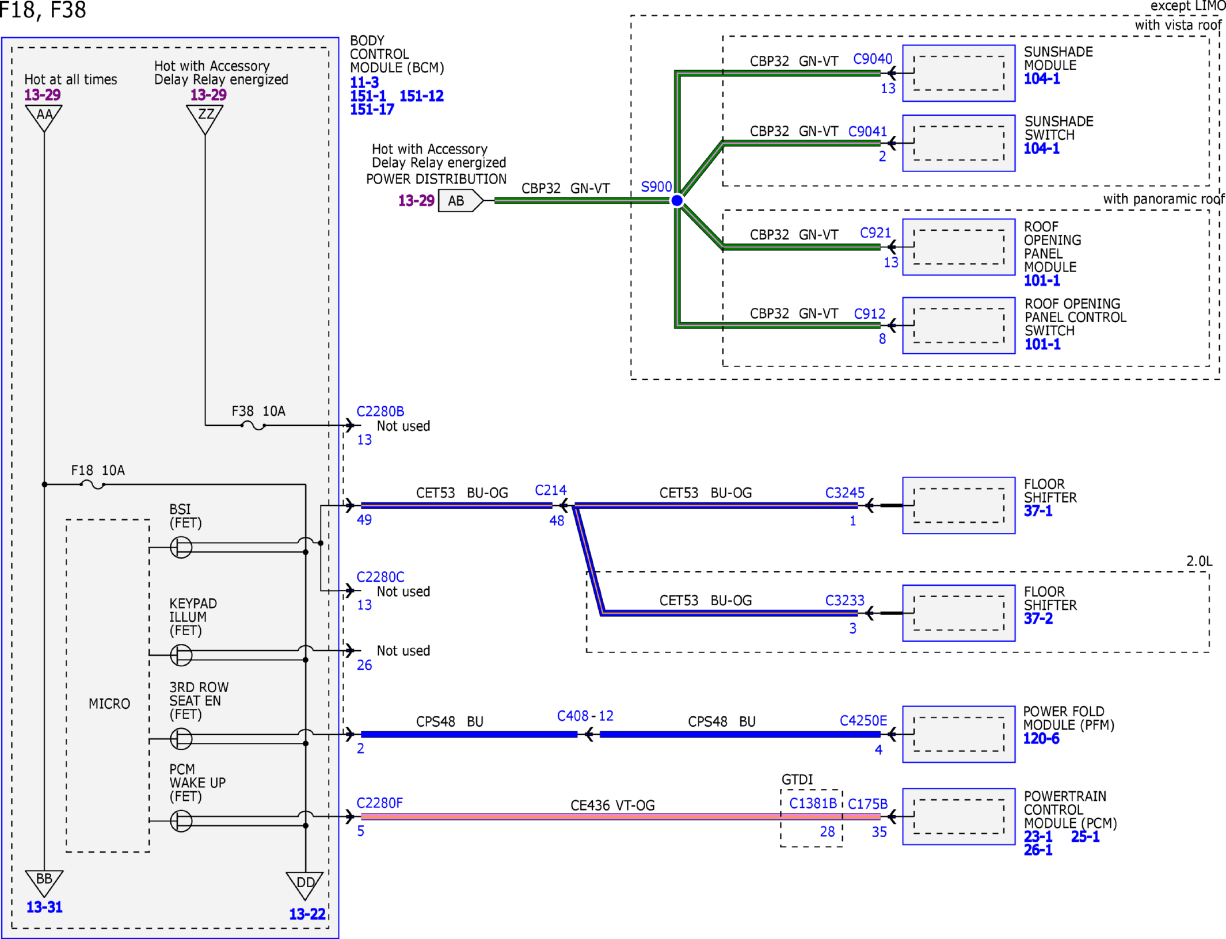
Task: Select connector label C2280B
Action: 380,411
